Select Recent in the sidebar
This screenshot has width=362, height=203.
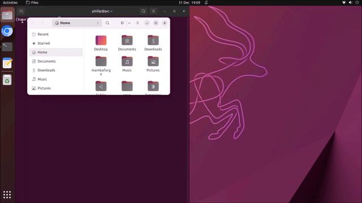coord(56,34)
